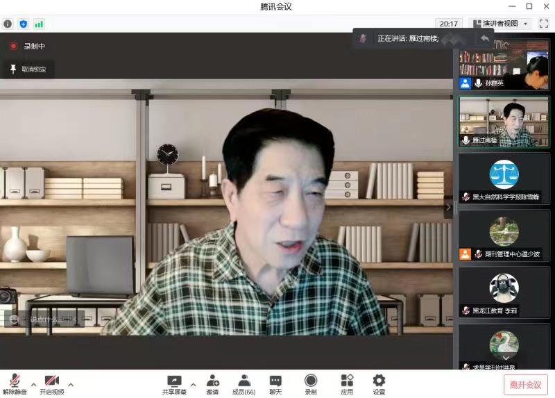
Task: Expand audio options arrow beside 解除静音
Action: pyautogui.click(x=33, y=383)
